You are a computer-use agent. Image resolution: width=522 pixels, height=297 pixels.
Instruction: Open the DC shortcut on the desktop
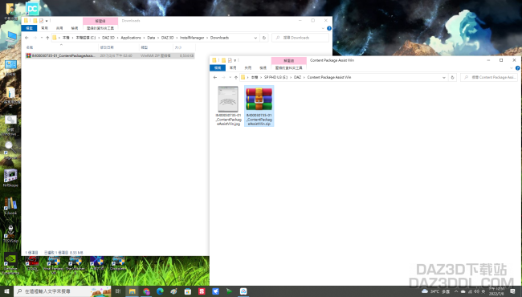(32, 9)
